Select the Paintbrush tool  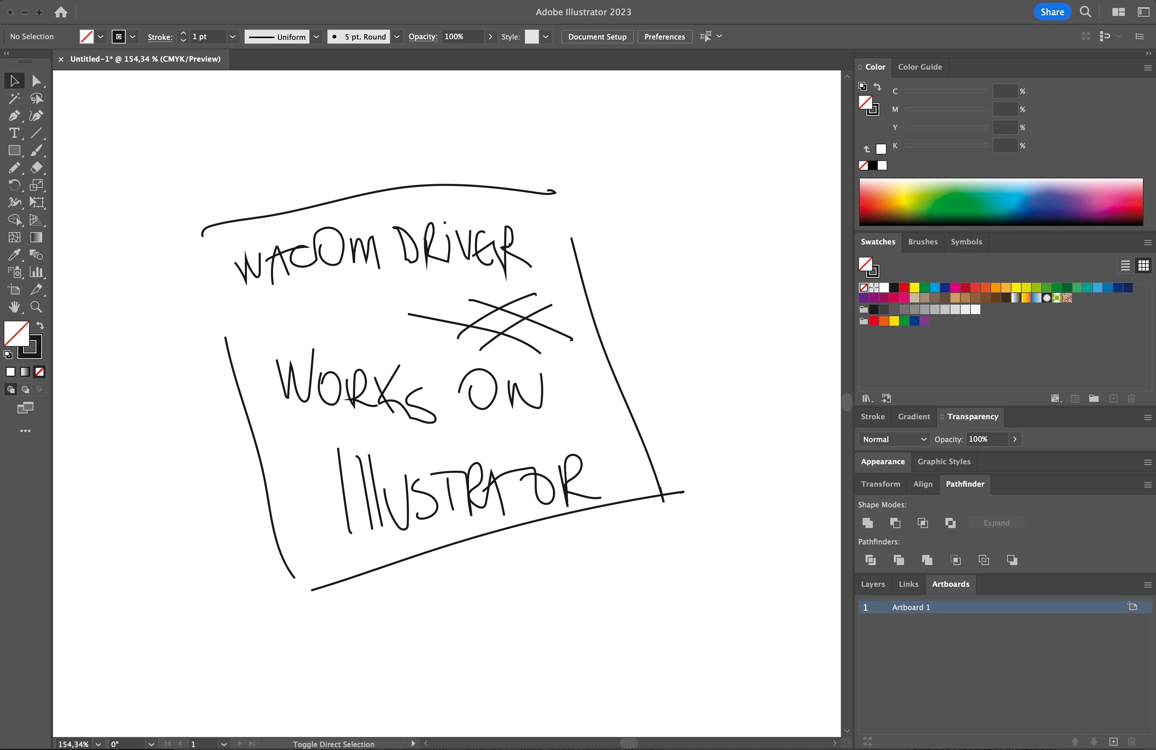[36, 151]
